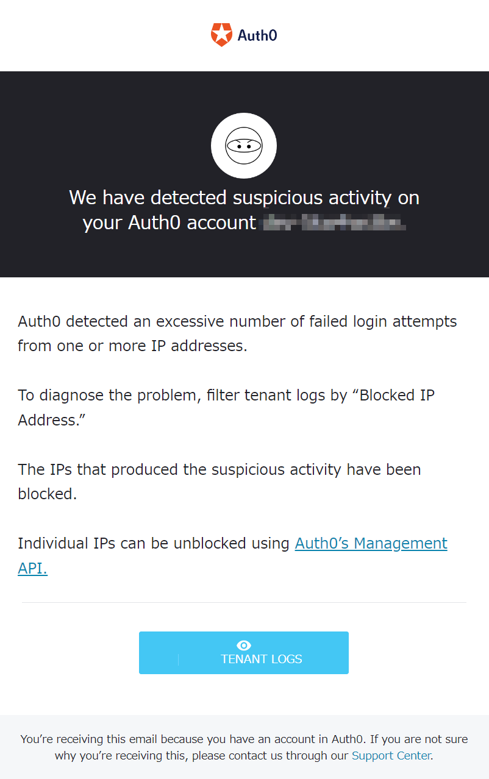This screenshot has width=489, height=779.
Task: Select the ninja face icon in the banner
Action: tap(244, 145)
